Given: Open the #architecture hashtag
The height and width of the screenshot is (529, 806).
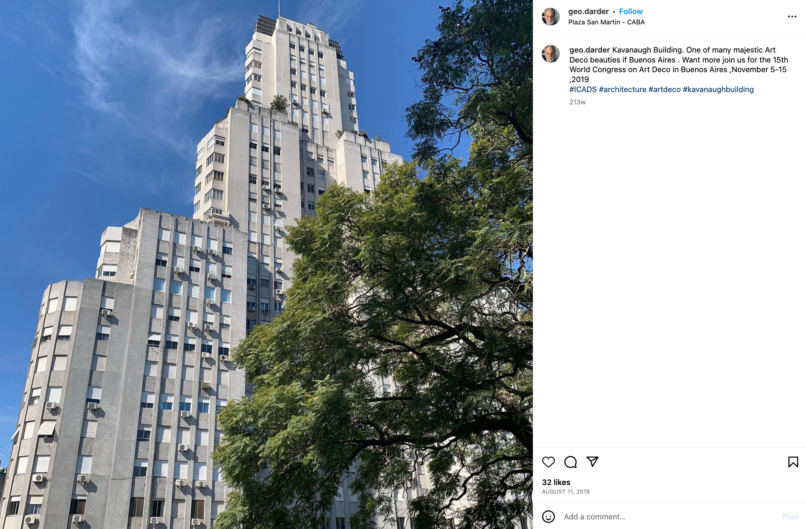Looking at the screenshot, I should click(623, 89).
